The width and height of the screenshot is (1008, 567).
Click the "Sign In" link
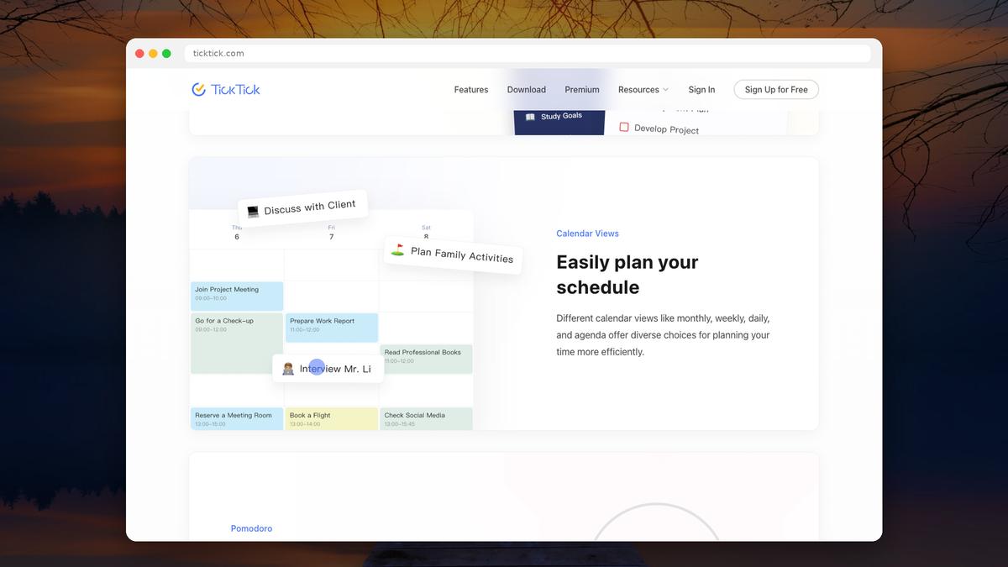[x=701, y=89]
